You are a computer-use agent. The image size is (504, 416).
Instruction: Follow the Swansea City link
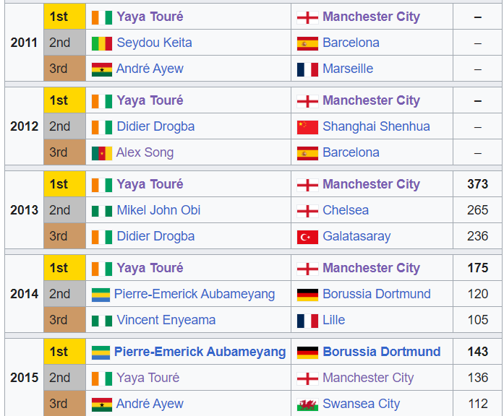coord(362,404)
